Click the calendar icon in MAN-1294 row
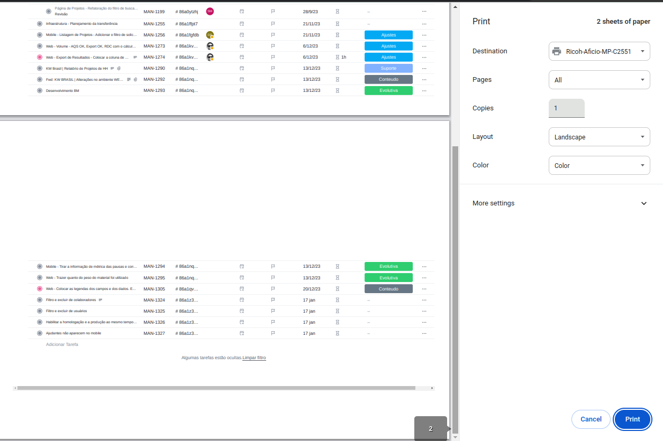The image size is (663, 441). pos(242,267)
